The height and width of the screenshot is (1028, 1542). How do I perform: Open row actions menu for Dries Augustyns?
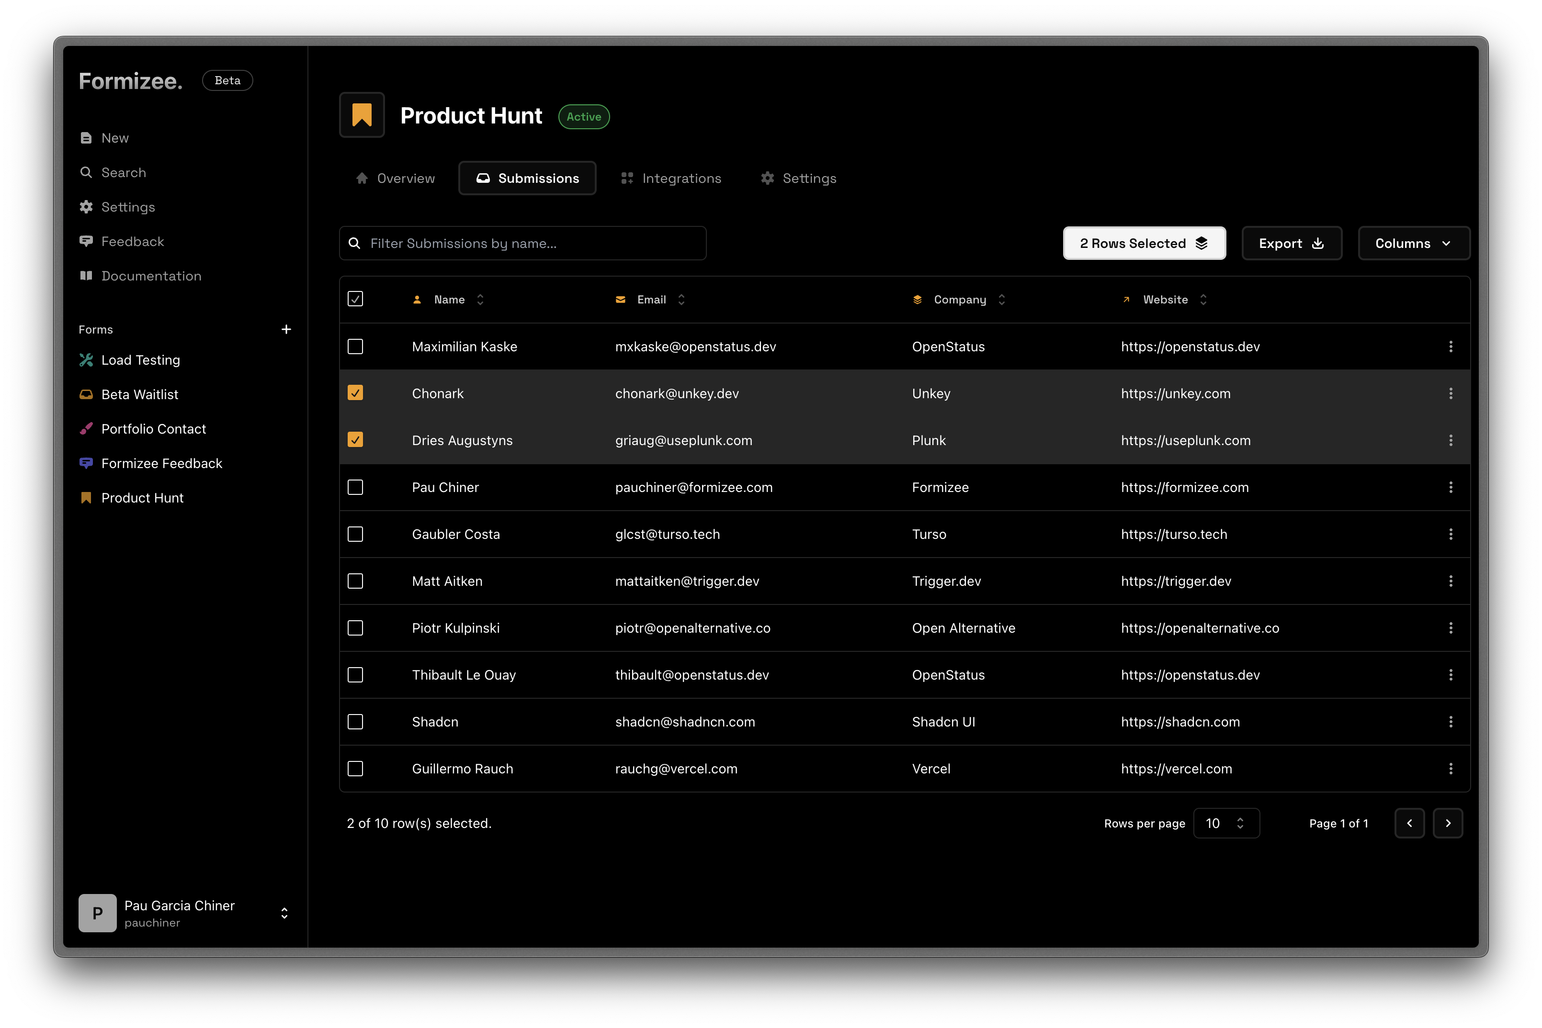pos(1450,440)
